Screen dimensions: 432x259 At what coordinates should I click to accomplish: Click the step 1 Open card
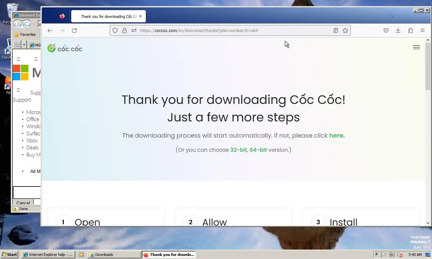[106, 217]
